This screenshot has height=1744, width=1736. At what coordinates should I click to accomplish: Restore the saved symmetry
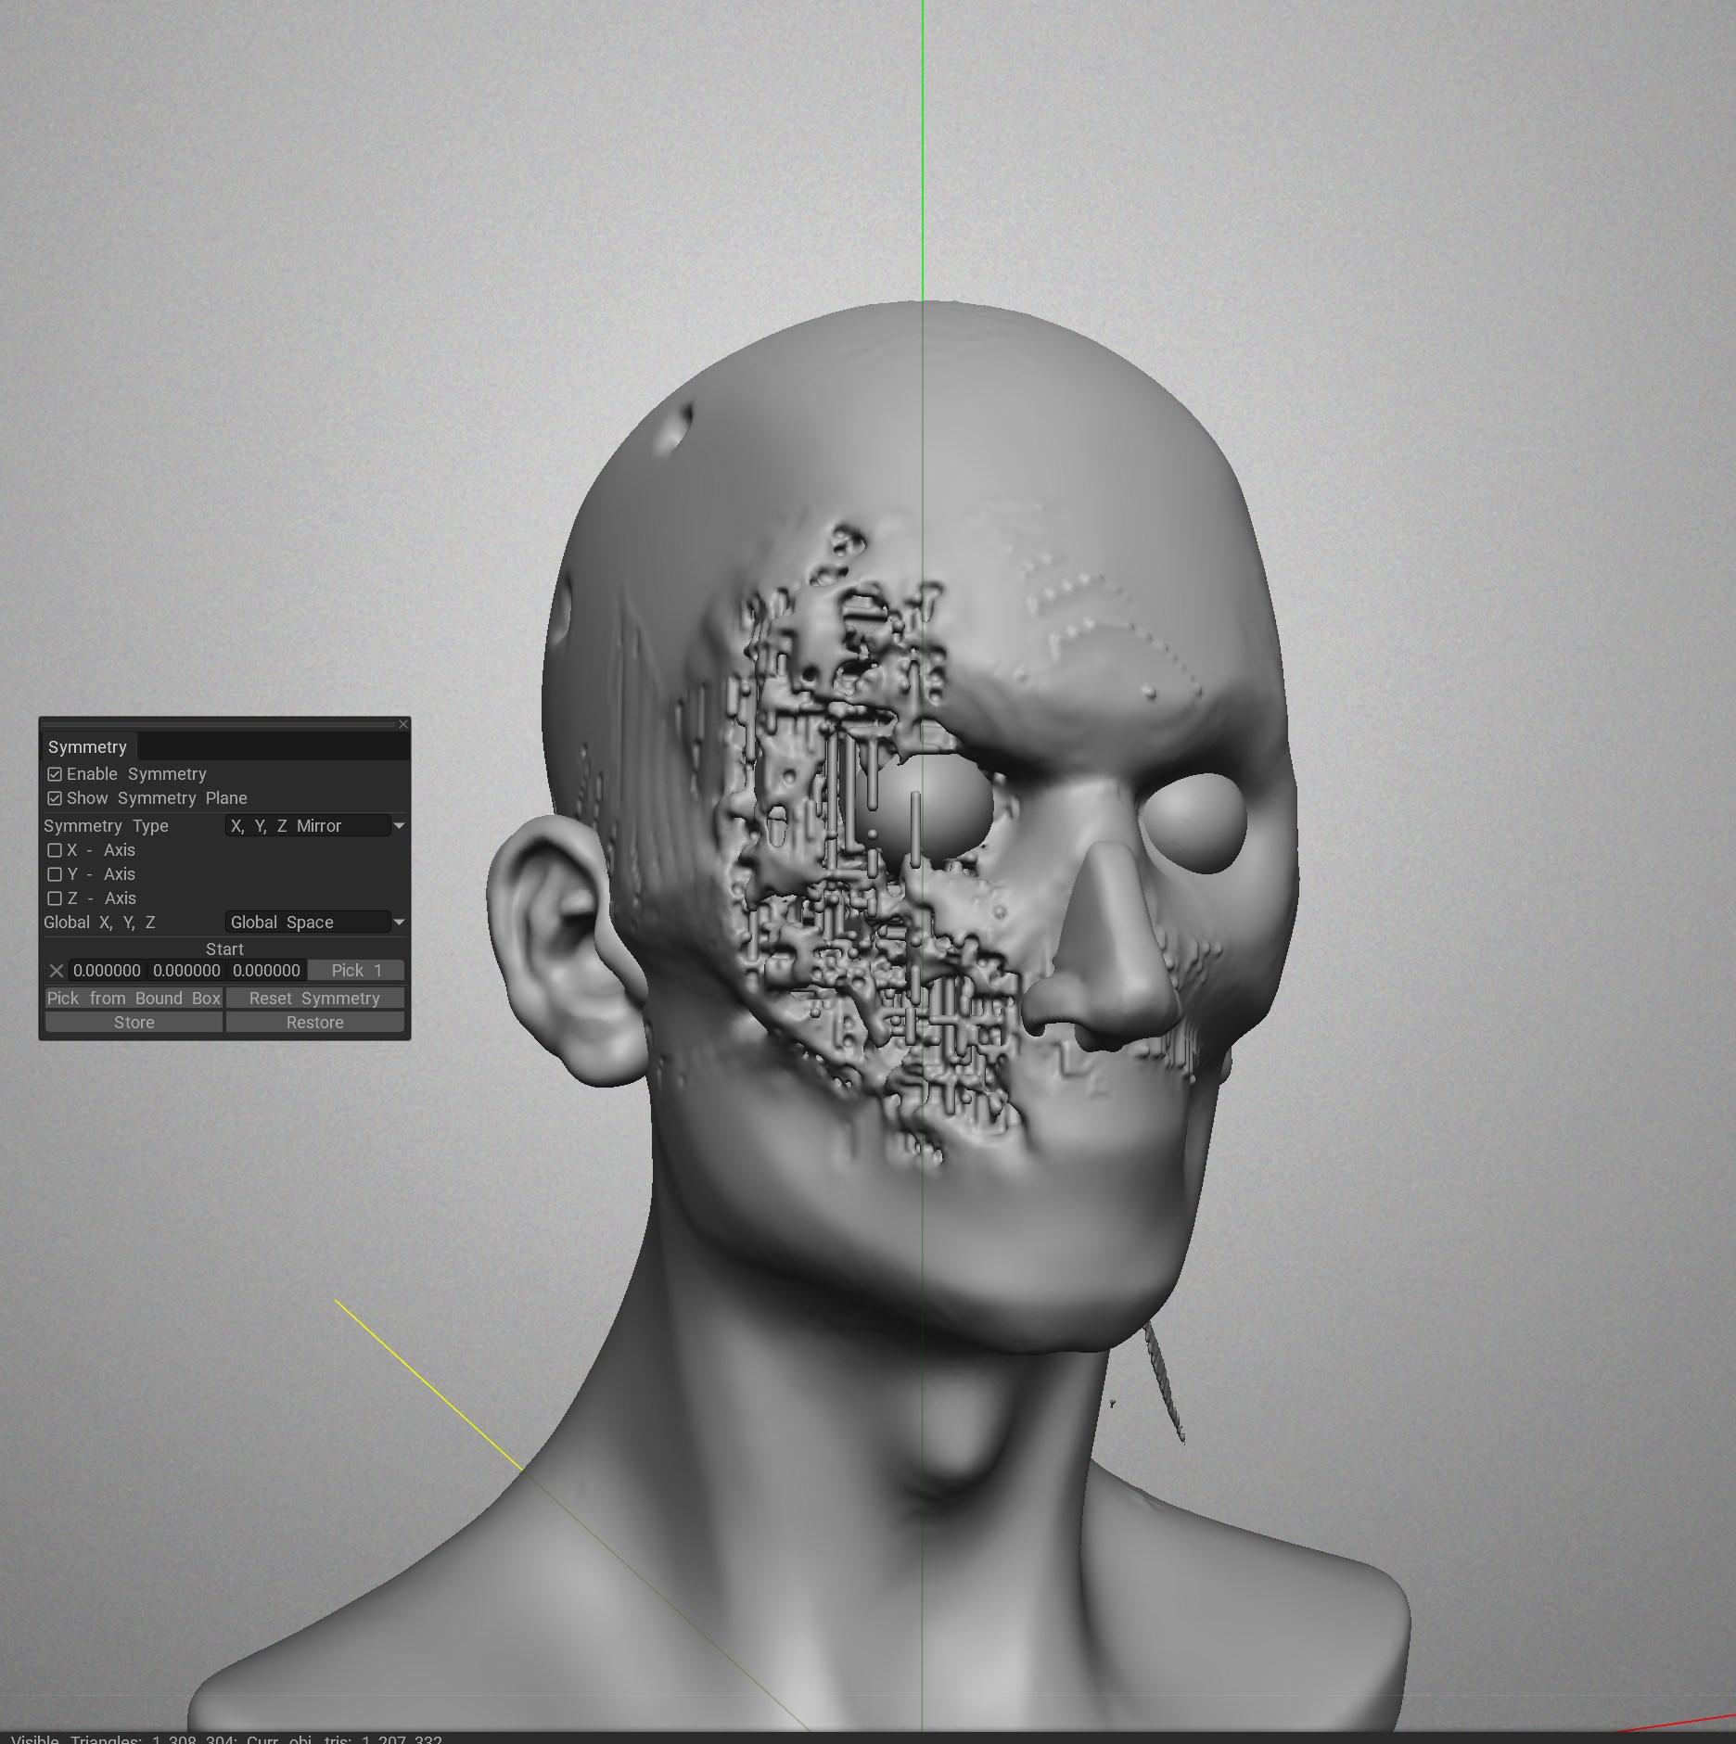point(314,1023)
